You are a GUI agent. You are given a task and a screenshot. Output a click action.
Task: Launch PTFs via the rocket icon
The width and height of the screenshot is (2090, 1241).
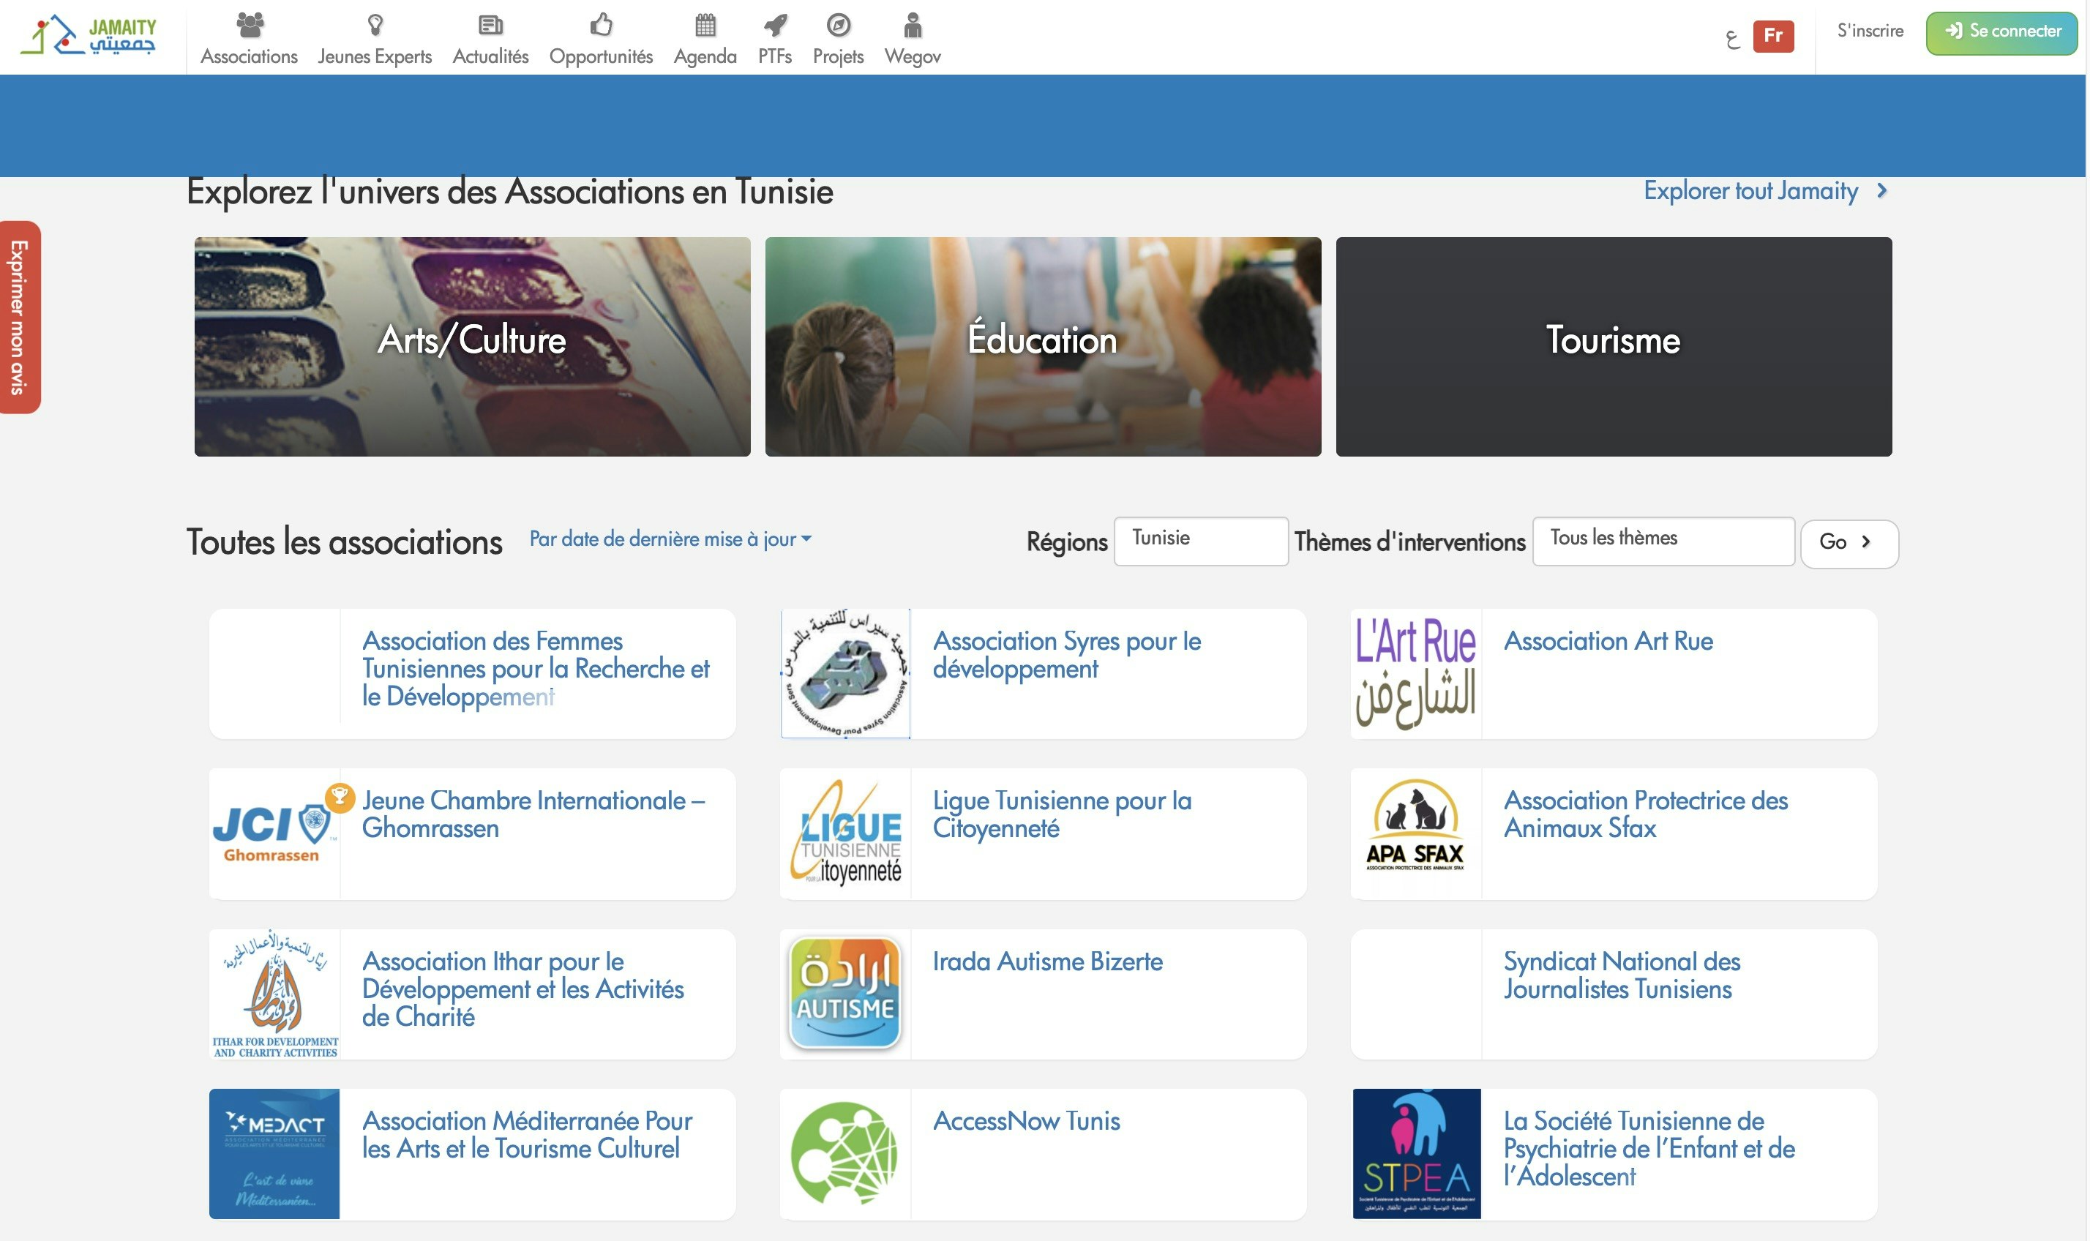pyautogui.click(x=774, y=25)
